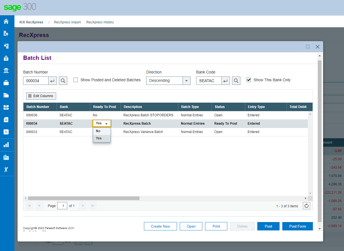Image resolution: width=344 pixels, height=251 pixels.
Task: Open the bank building sidebar icon
Action: click(x=6, y=70)
